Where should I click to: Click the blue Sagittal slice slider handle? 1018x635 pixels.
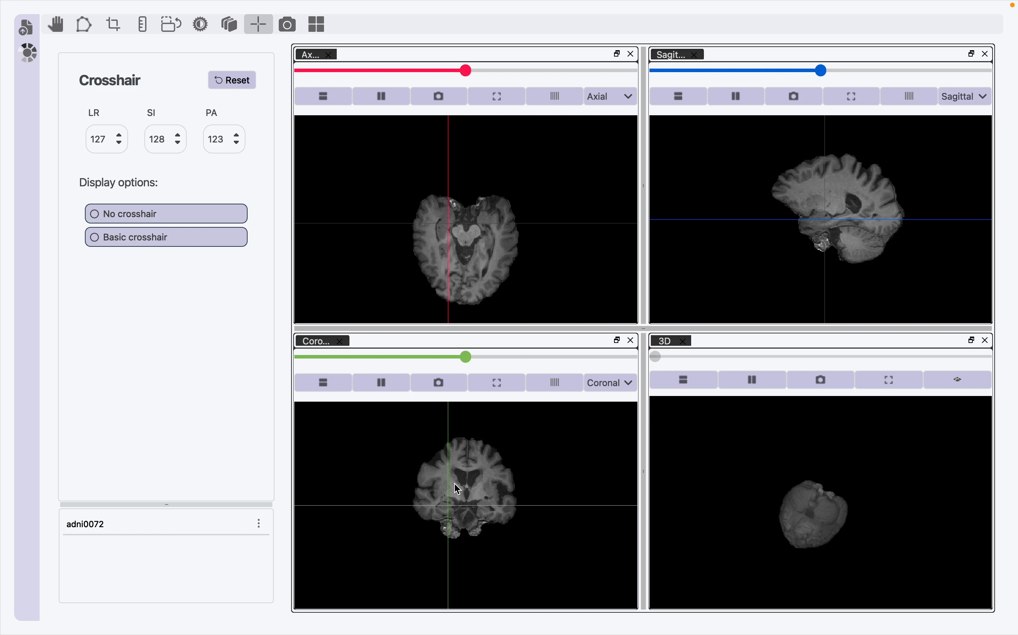point(820,71)
